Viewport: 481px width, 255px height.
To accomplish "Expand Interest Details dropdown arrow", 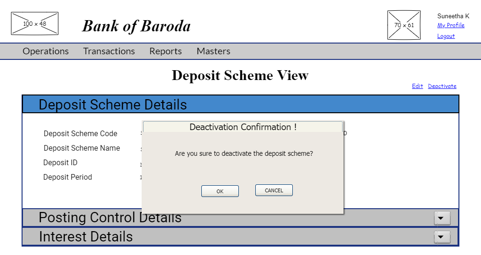I will tap(442, 237).
